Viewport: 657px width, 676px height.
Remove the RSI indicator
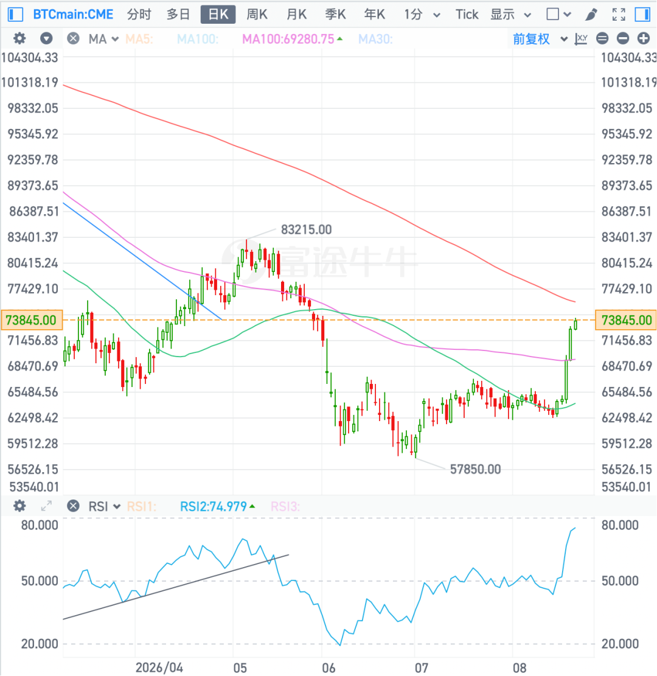73,506
